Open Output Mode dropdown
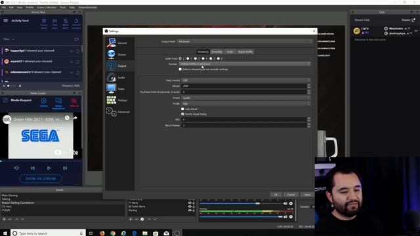This screenshot has height=236, width=420. pyautogui.click(x=245, y=41)
